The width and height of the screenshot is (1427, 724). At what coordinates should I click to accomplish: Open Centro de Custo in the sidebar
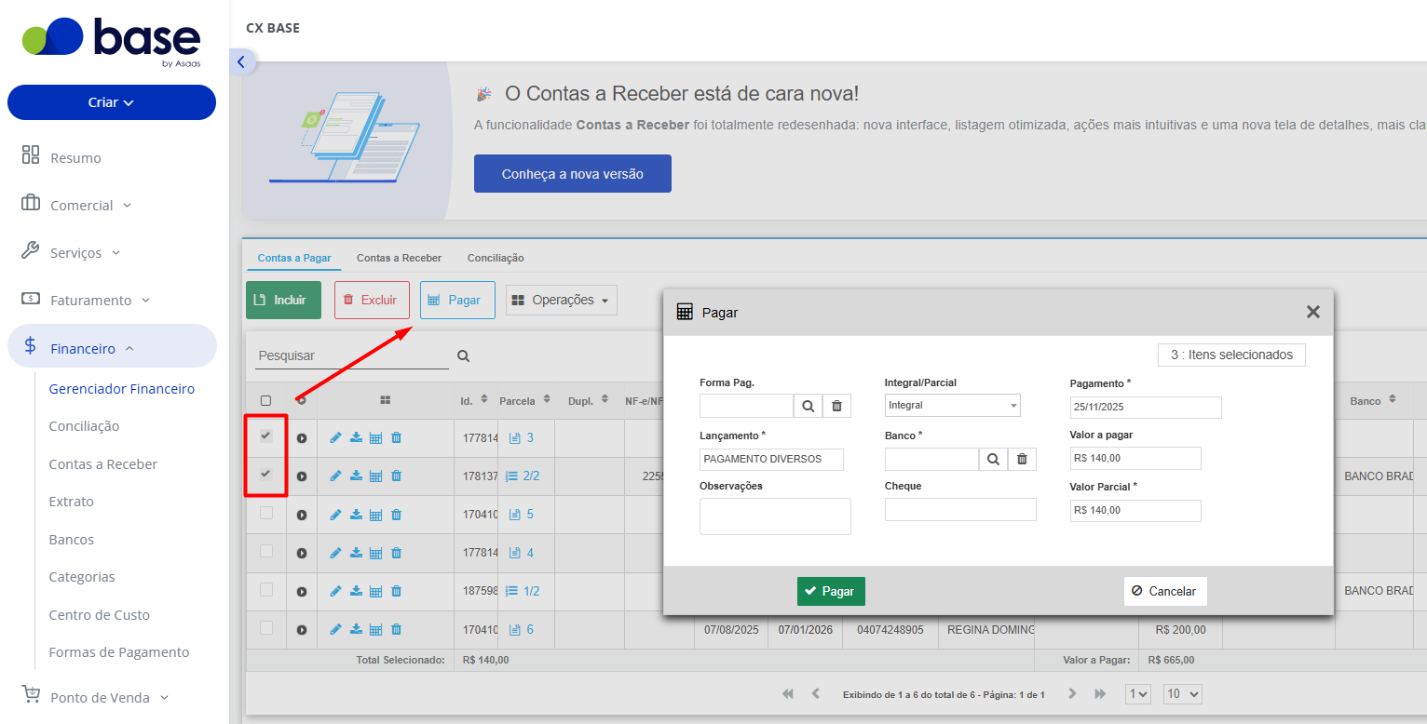pyautogui.click(x=100, y=615)
